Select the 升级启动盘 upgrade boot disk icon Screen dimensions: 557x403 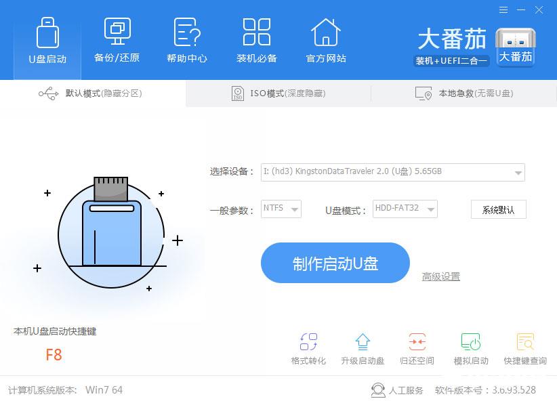pyautogui.click(x=363, y=341)
